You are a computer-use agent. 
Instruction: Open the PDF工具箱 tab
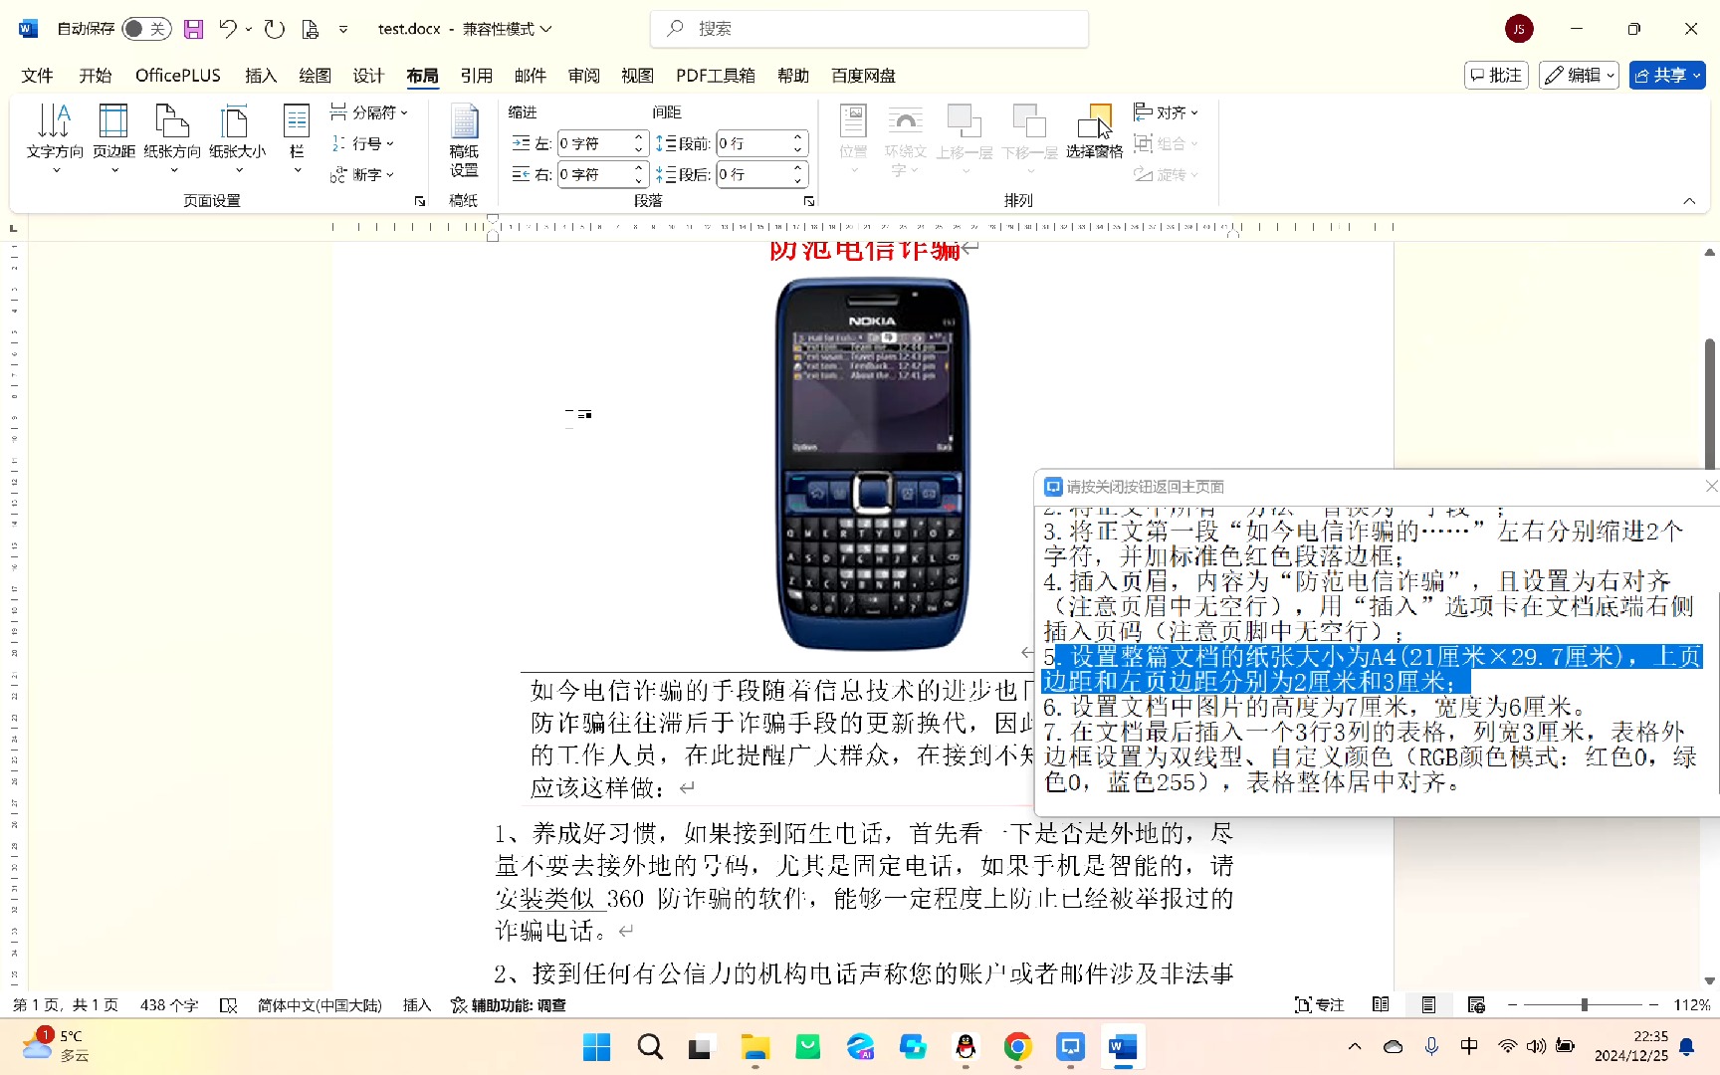[715, 75]
